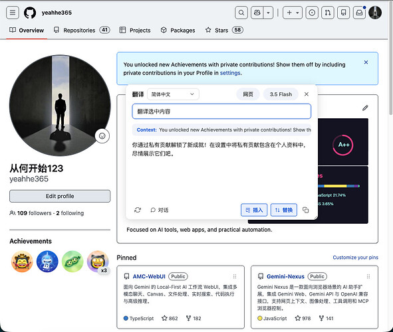Screen dimensions: 393x332
Task: Open the create new plus menu
Action: [x=293, y=13]
